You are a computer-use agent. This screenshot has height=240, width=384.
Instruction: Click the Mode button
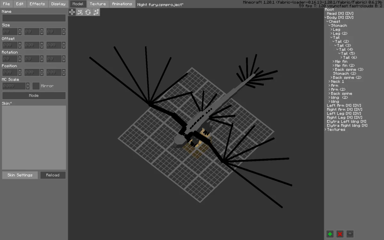34,95
